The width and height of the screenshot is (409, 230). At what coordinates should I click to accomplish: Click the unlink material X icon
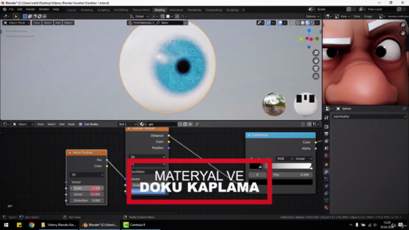[x=190, y=124]
